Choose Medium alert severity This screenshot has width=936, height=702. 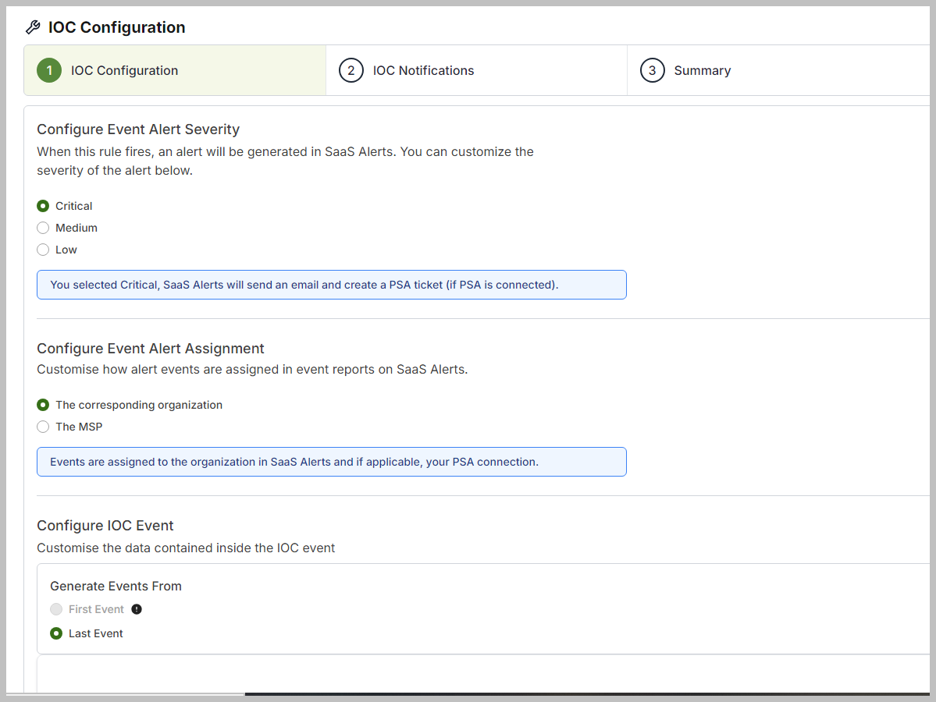[x=44, y=228]
